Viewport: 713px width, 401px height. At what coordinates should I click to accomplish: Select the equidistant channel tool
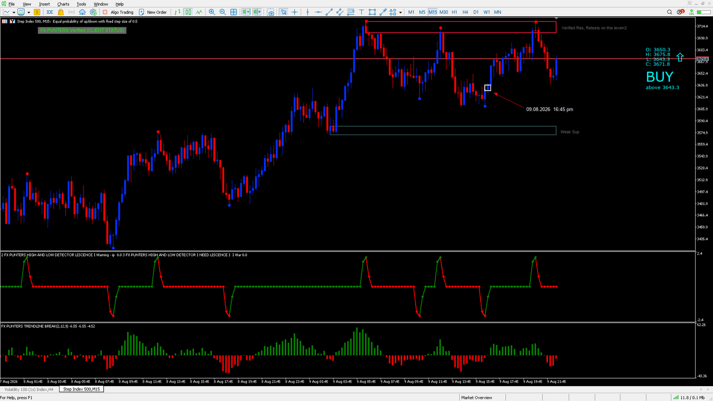coord(340,12)
